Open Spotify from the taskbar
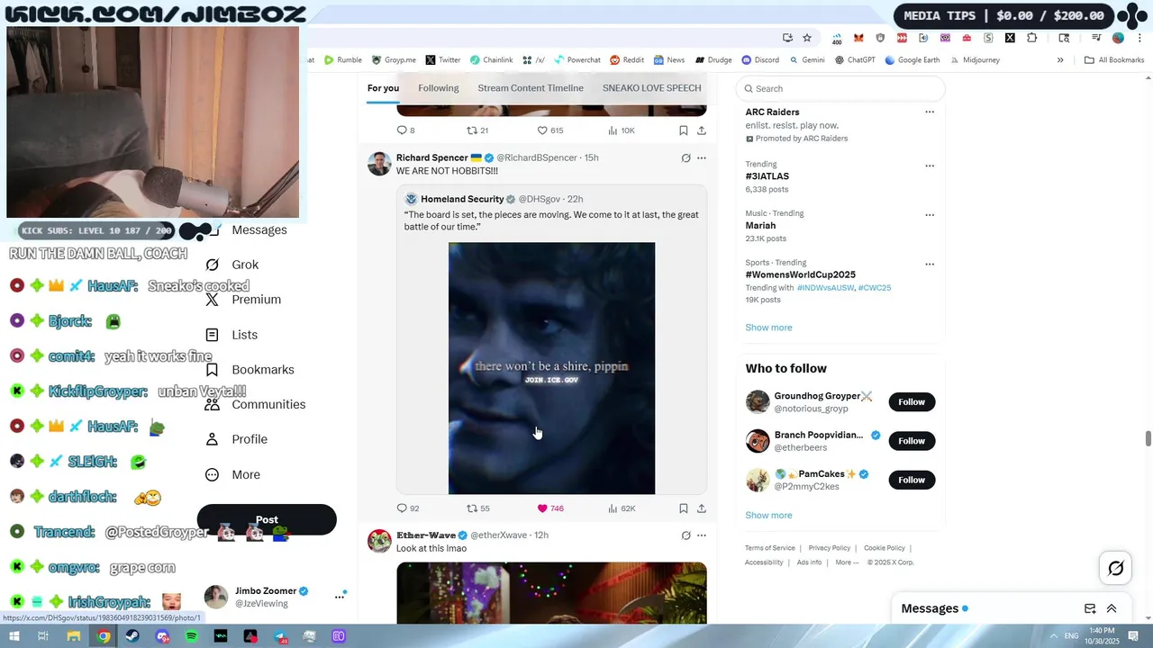The height and width of the screenshot is (648, 1153). 191,636
